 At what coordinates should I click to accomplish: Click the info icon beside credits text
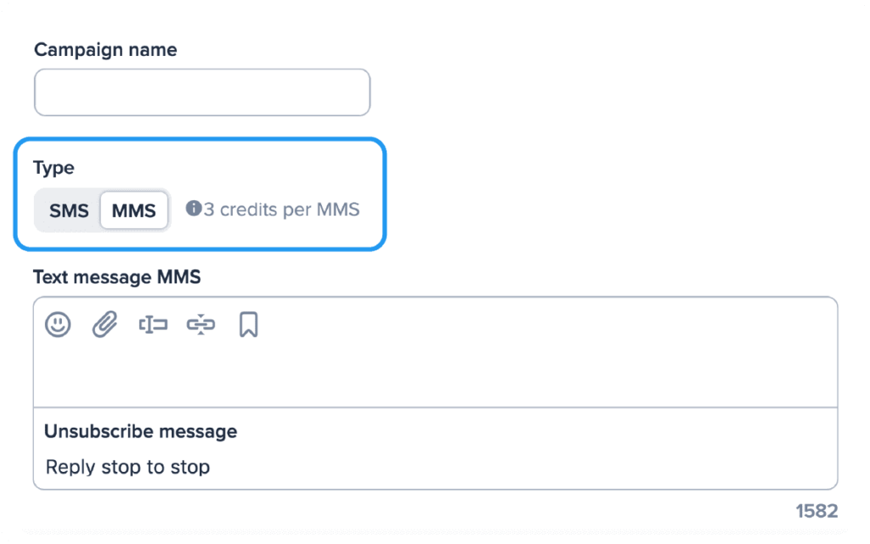point(194,208)
